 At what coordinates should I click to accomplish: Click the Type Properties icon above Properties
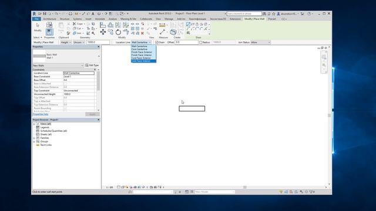pyautogui.click(x=49, y=25)
